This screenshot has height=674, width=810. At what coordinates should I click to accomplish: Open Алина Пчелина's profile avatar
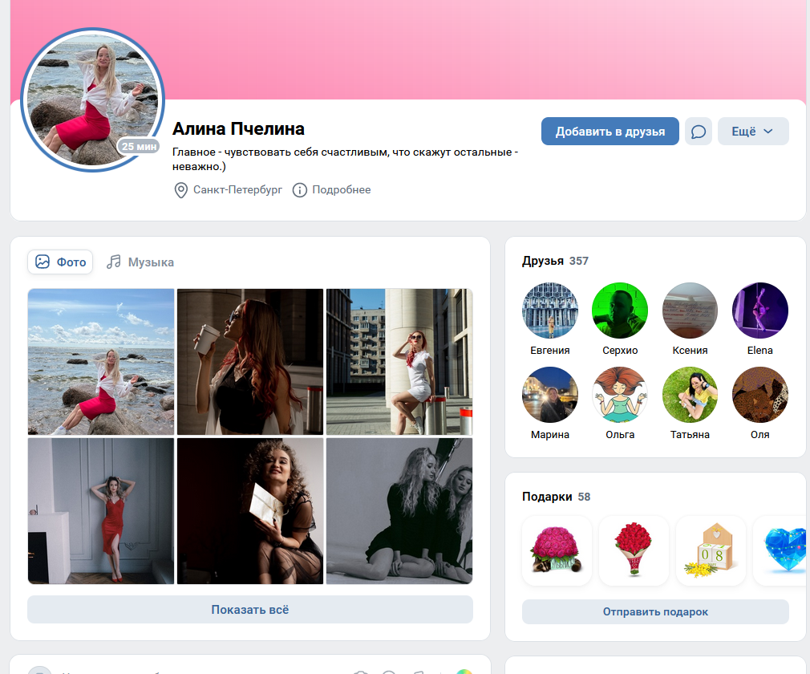pyautogui.click(x=93, y=99)
